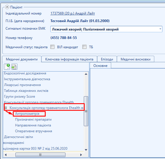The height and width of the screenshot is (159, 165).
Task: Click the add new document icon
Action: [7, 67]
